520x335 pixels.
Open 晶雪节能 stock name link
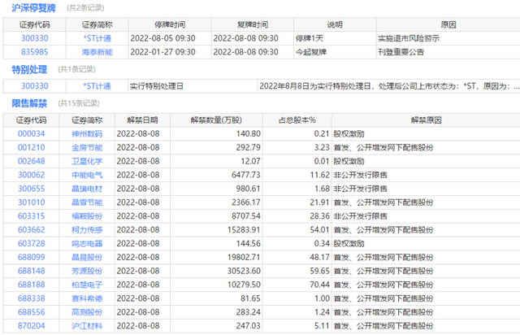87,202
